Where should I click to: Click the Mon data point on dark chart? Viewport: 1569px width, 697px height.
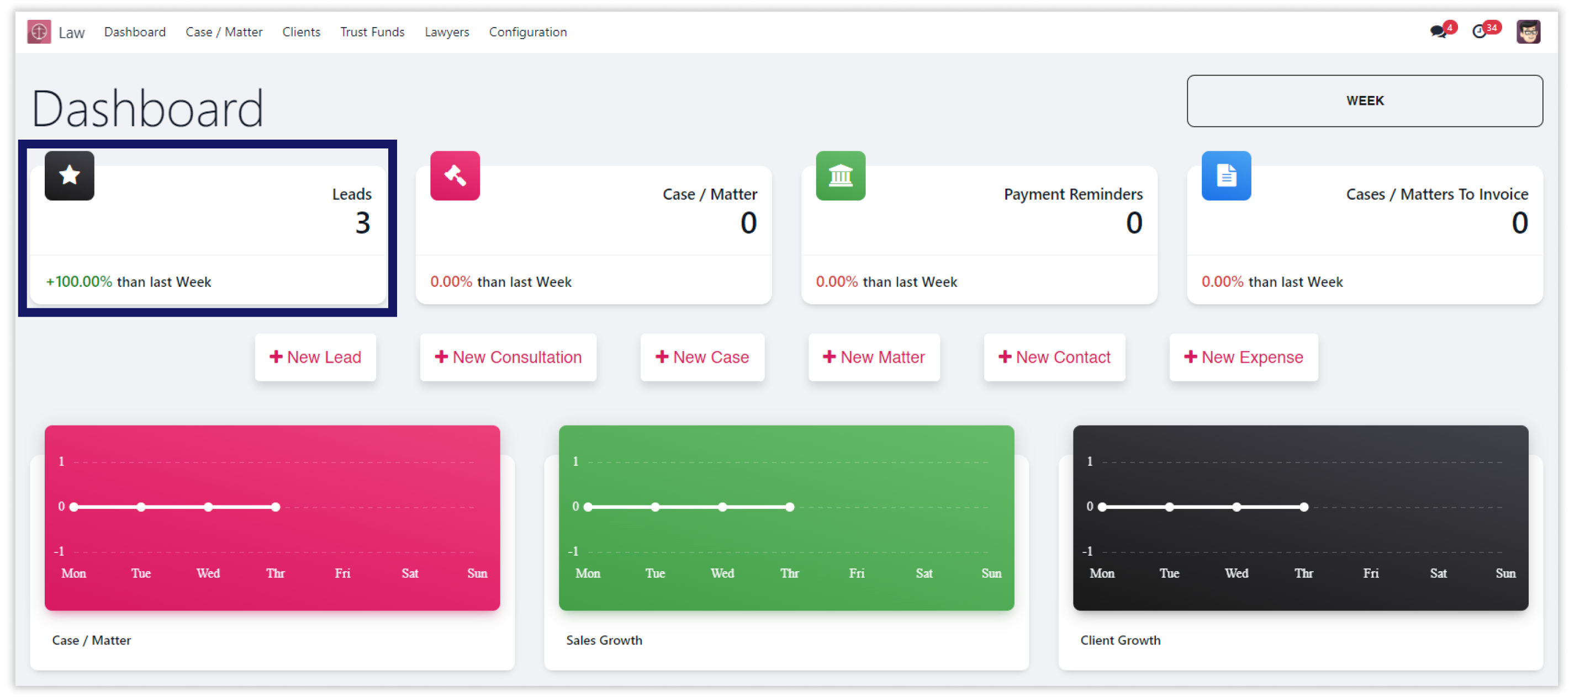[1102, 507]
